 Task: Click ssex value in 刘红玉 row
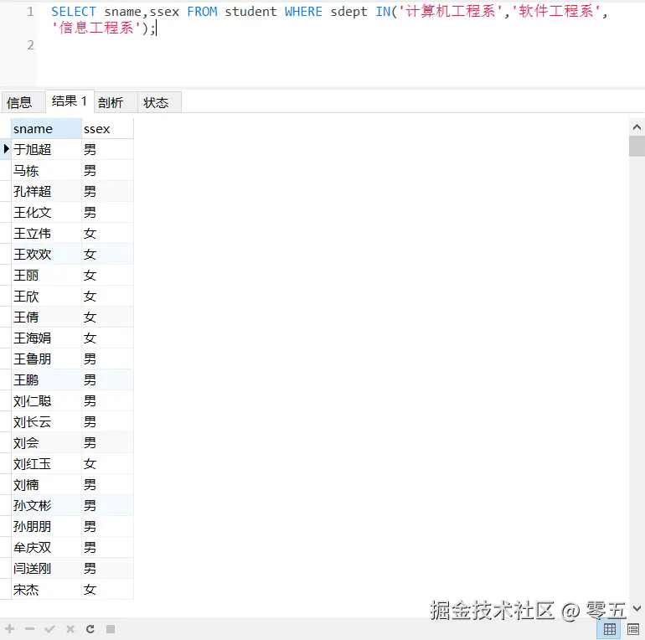click(107, 464)
